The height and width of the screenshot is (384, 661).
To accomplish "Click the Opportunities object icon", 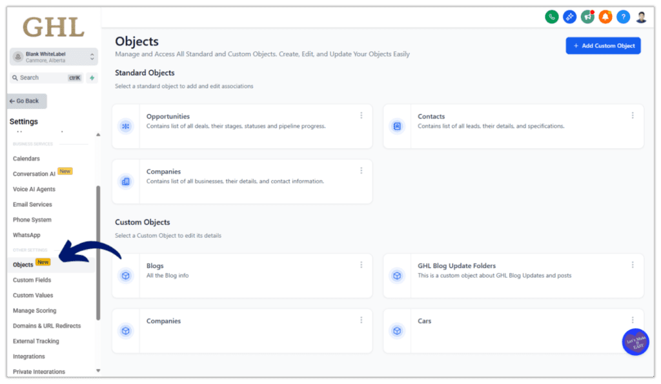I will point(126,126).
